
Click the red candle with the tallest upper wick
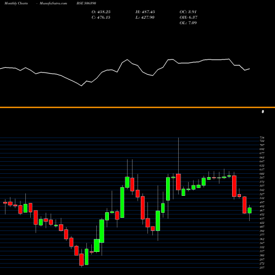coord(178,182)
